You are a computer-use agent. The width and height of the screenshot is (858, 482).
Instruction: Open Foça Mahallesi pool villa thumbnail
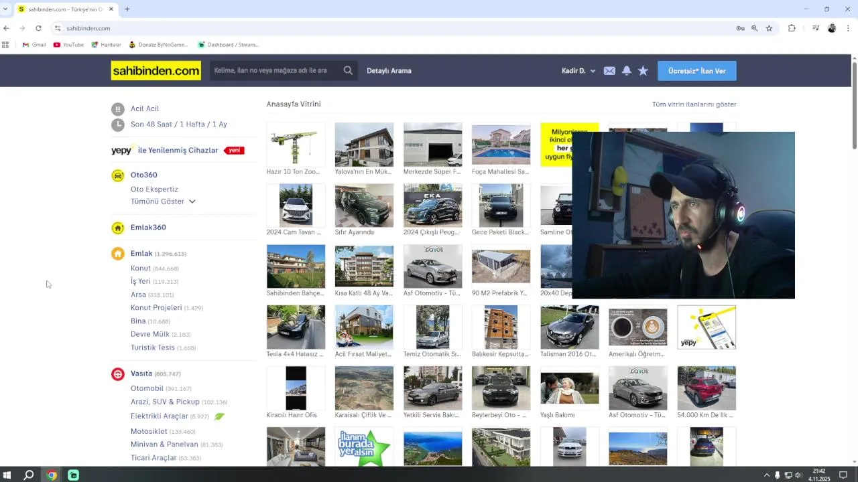(x=501, y=145)
